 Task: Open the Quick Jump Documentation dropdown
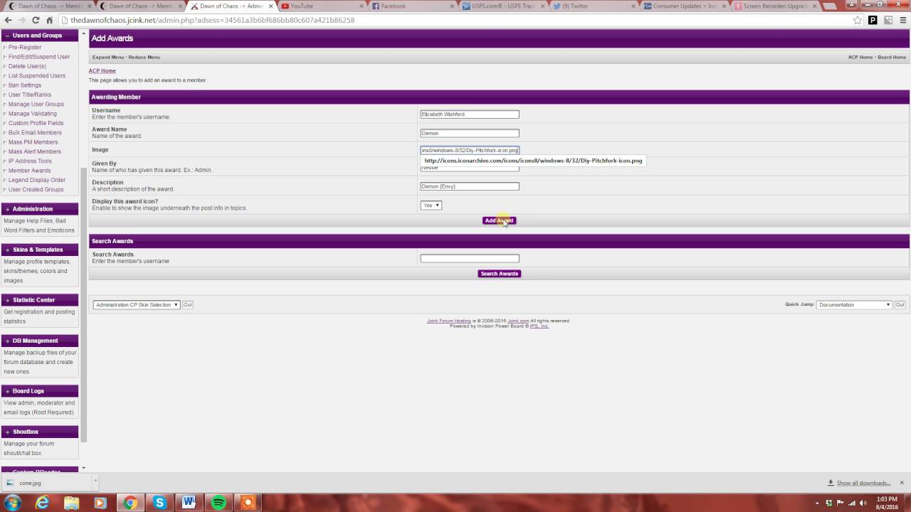(x=854, y=304)
